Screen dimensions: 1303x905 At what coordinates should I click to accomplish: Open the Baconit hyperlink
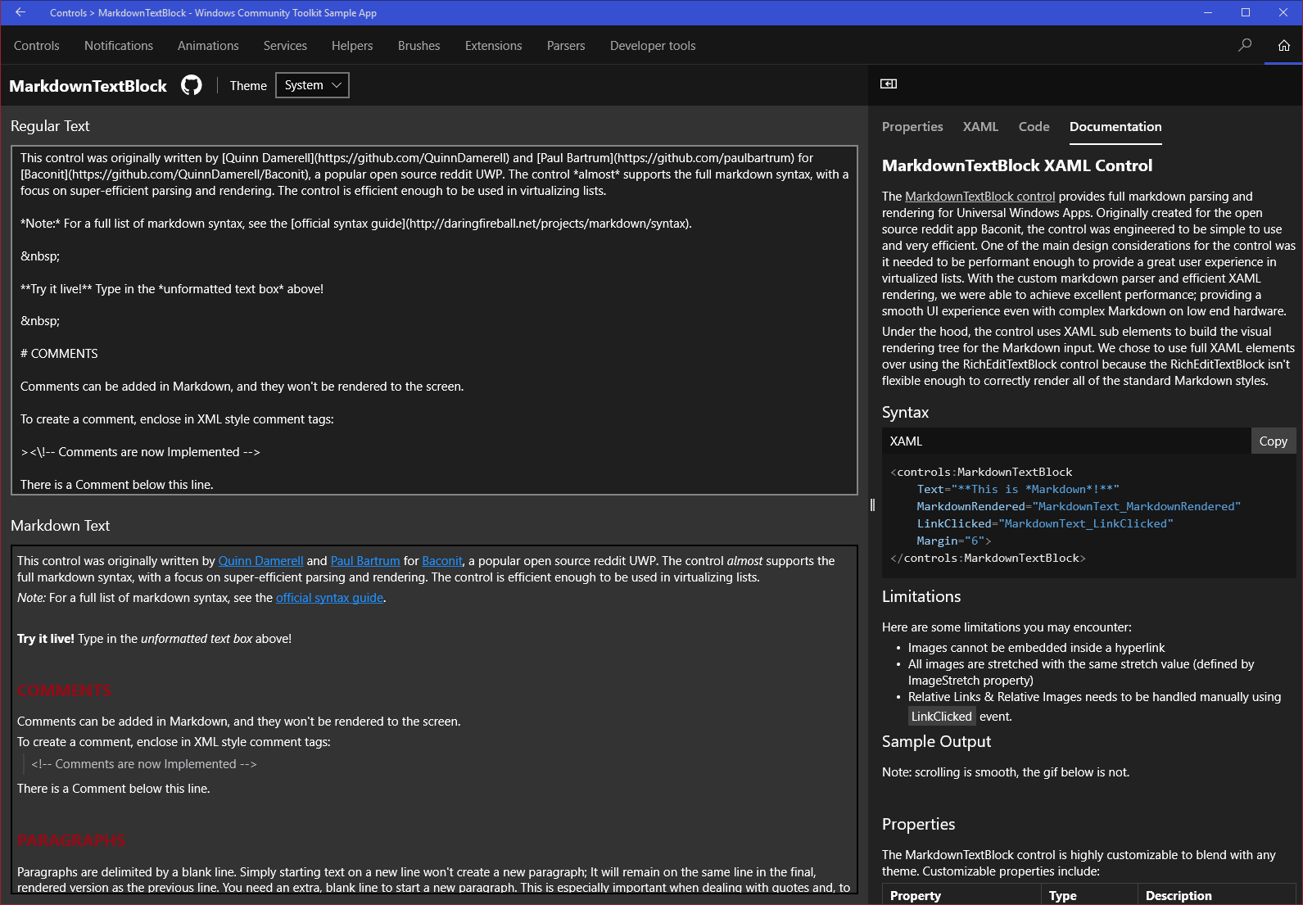(442, 561)
